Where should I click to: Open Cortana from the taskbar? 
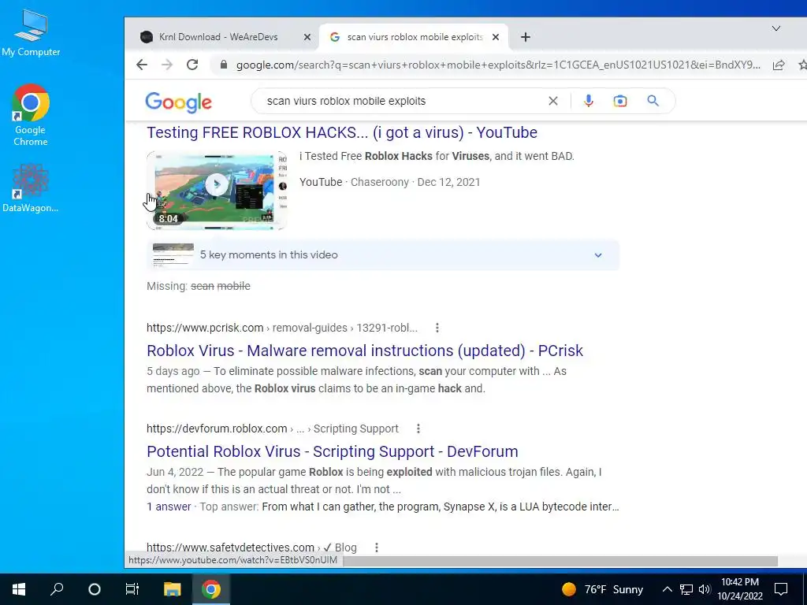tap(95, 589)
